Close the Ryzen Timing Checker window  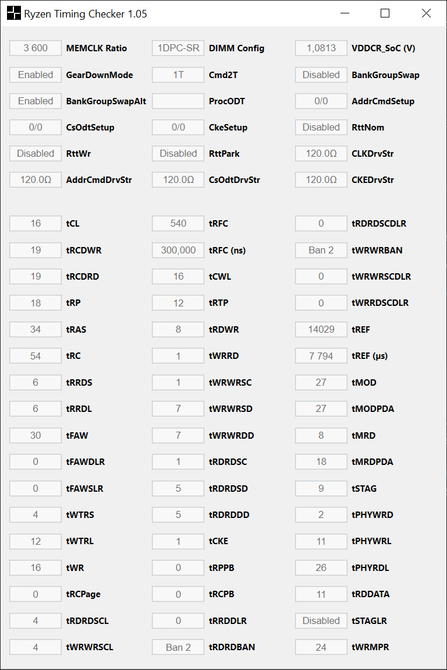pyautogui.click(x=426, y=13)
